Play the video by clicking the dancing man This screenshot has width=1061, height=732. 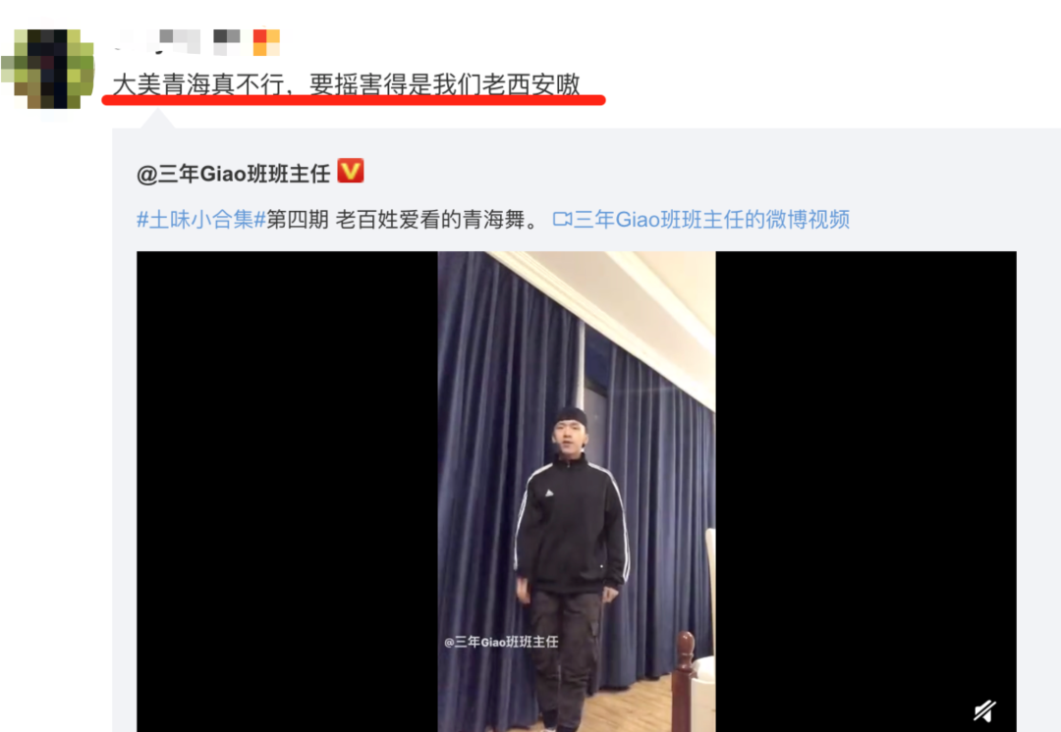click(570, 568)
